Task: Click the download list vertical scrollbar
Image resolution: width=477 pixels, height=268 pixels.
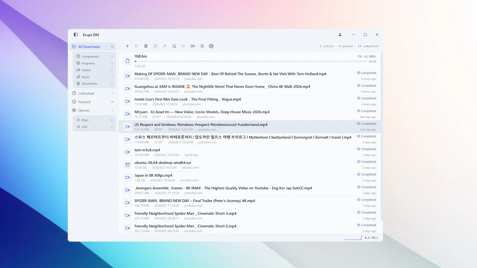Action: [381, 136]
